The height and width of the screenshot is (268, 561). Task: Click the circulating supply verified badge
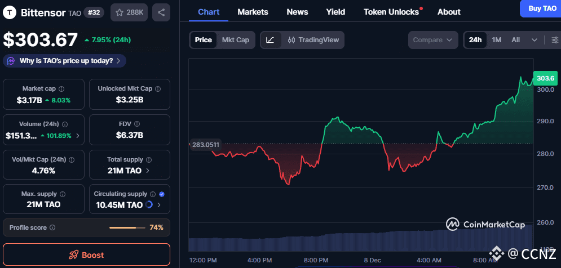tap(162, 194)
